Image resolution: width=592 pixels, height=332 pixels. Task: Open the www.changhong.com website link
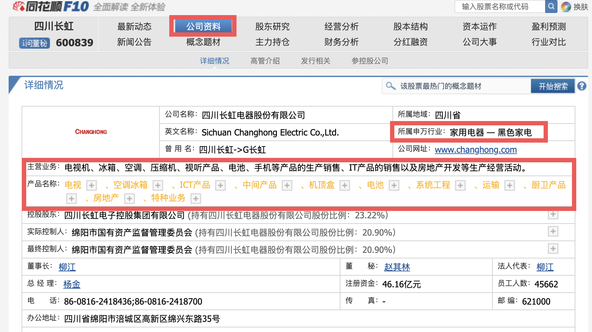tap(476, 150)
